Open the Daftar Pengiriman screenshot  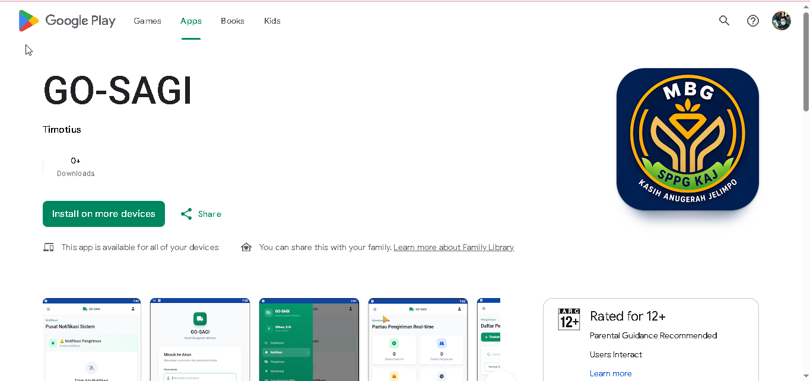pyautogui.click(x=489, y=340)
